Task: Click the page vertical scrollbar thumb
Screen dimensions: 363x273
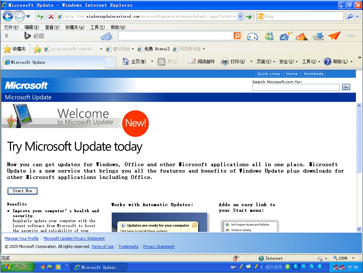Action: pyautogui.click(x=359, y=141)
